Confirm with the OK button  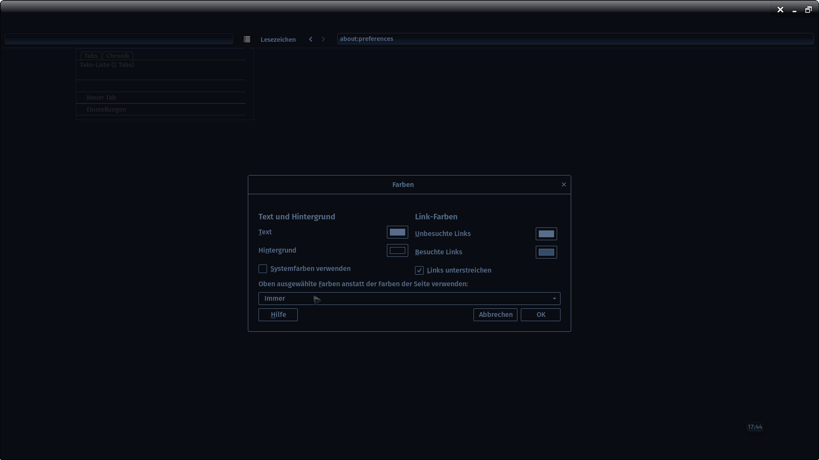tap(540, 315)
